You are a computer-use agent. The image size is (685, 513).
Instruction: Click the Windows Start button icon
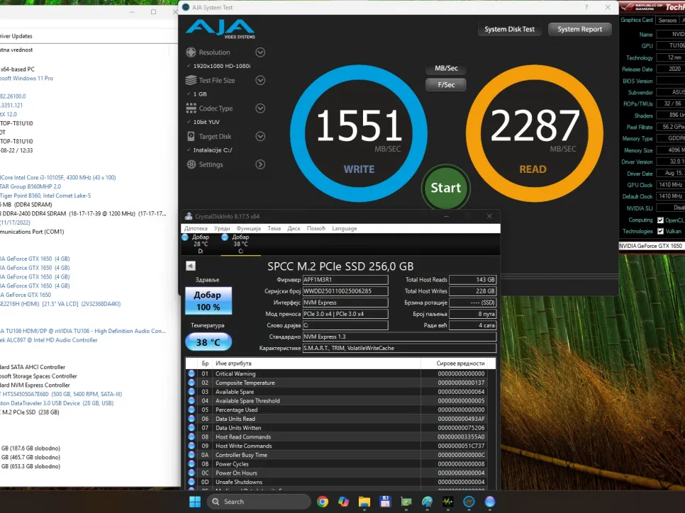[194, 502]
